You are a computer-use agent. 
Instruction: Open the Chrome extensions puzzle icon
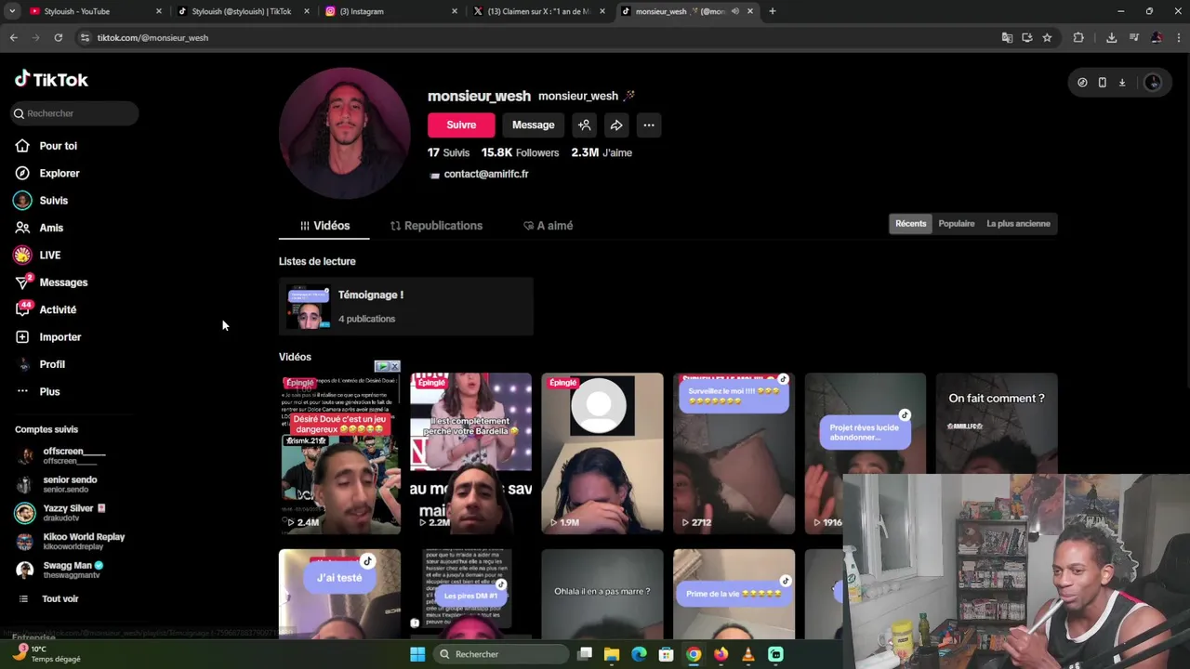(x=1078, y=37)
